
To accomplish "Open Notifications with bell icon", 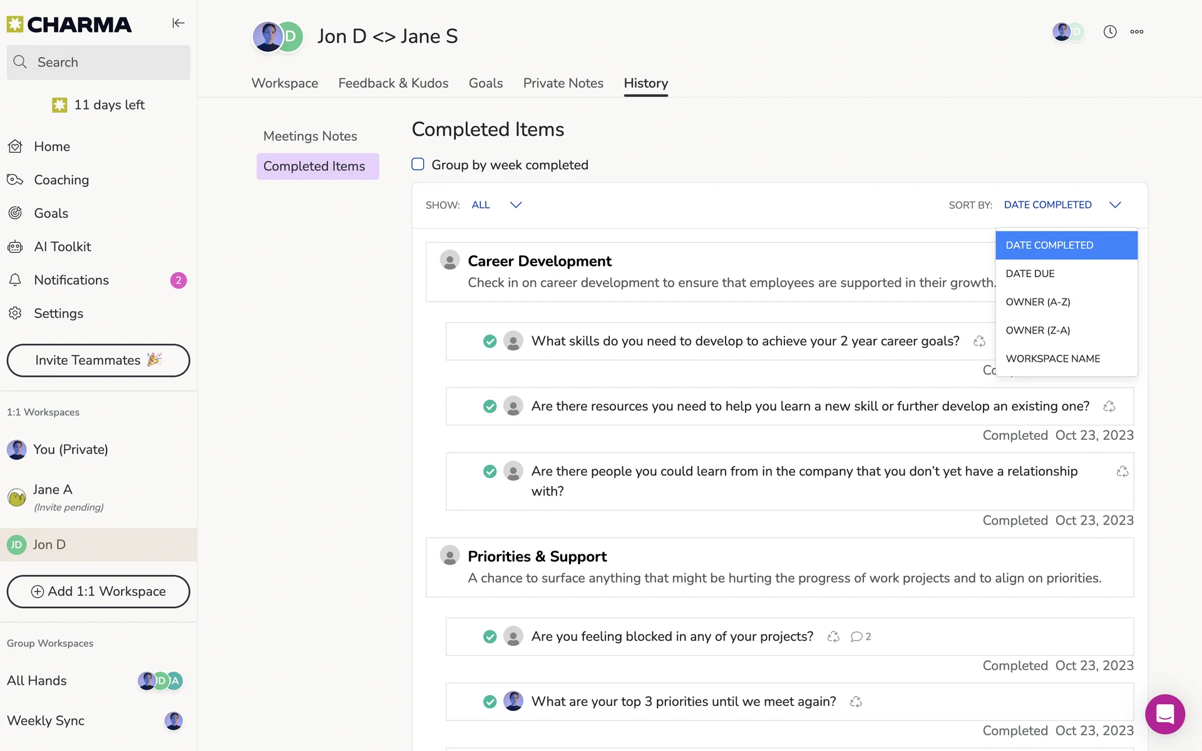I will click(x=71, y=280).
